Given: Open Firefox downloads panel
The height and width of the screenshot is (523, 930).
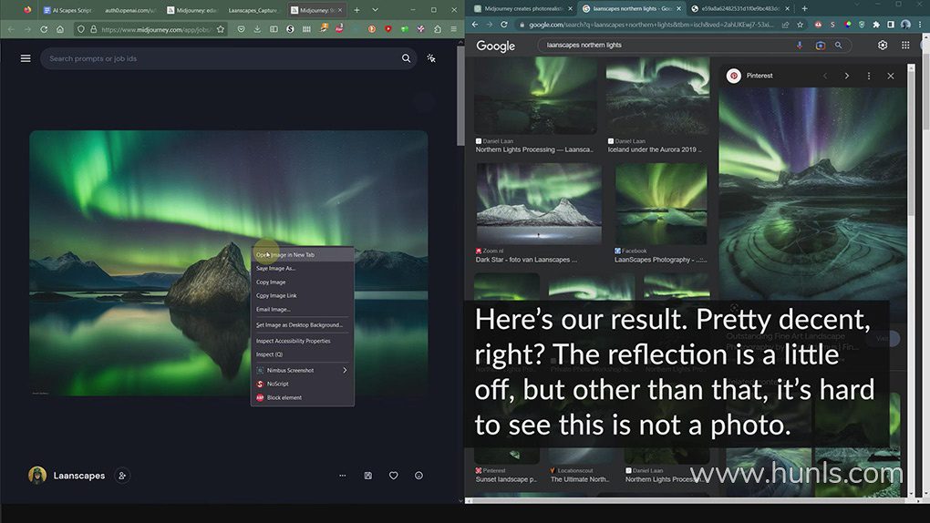Looking at the screenshot, I should click(x=257, y=29).
